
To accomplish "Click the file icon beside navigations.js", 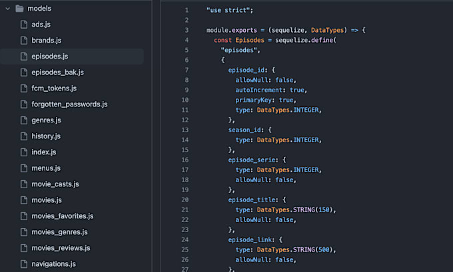I will [24, 264].
